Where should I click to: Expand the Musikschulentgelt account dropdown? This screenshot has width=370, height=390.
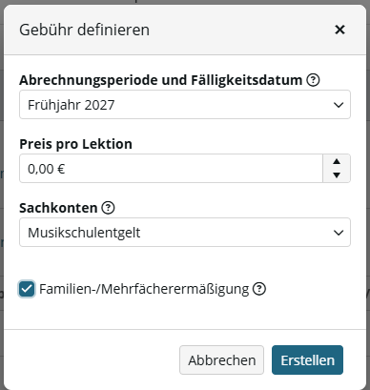click(185, 232)
